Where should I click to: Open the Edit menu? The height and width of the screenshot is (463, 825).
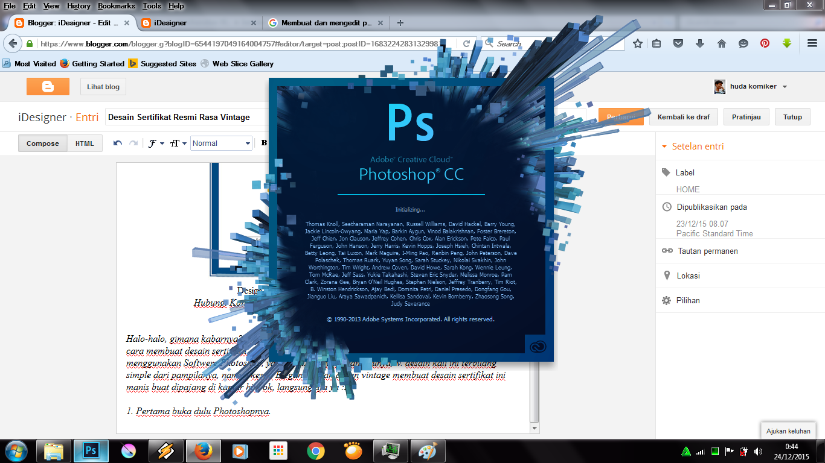click(30, 5)
